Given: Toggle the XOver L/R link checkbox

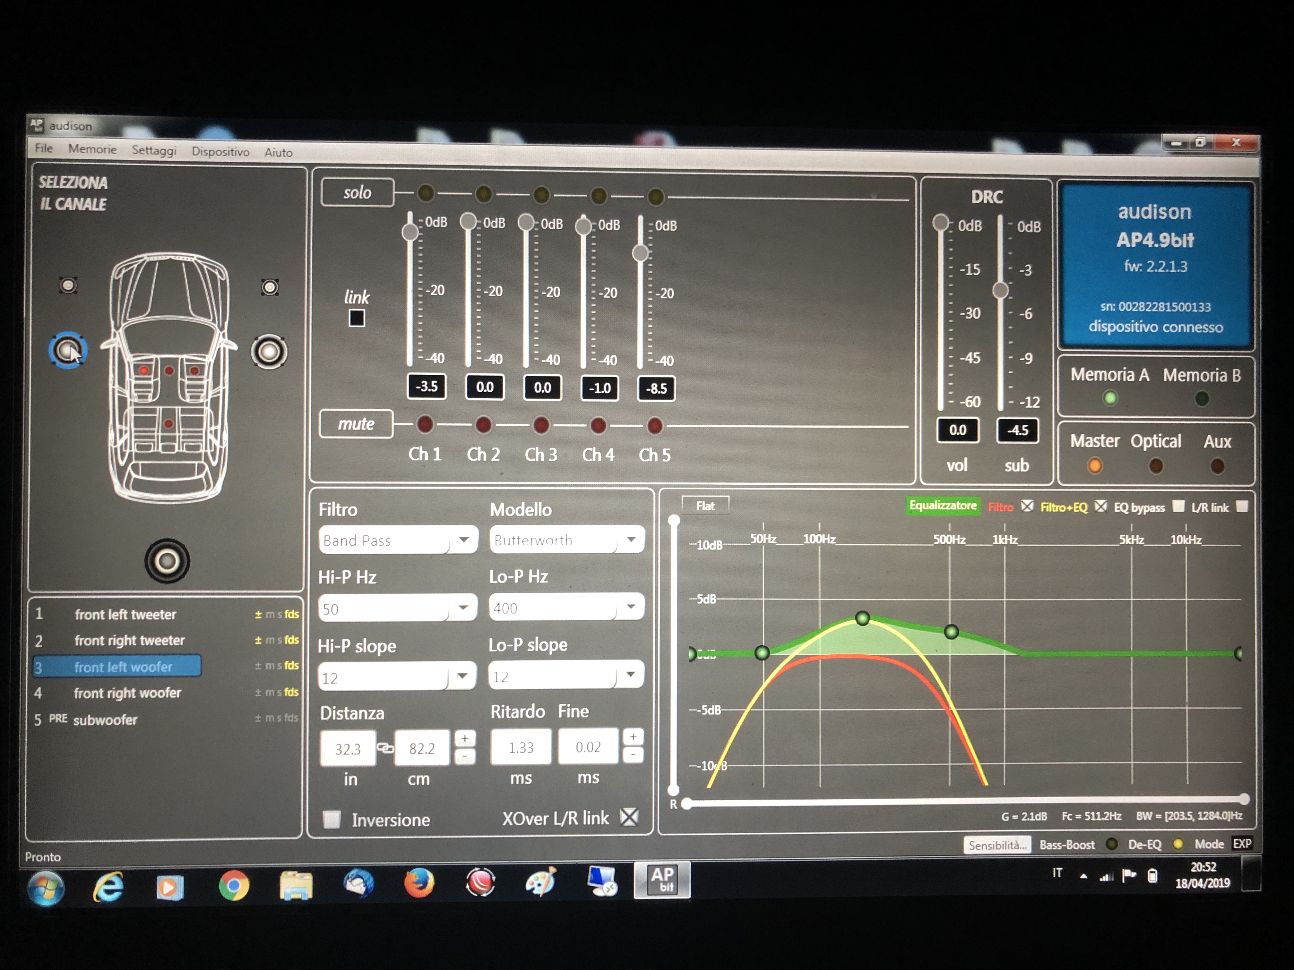Looking at the screenshot, I should tap(629, 817).
